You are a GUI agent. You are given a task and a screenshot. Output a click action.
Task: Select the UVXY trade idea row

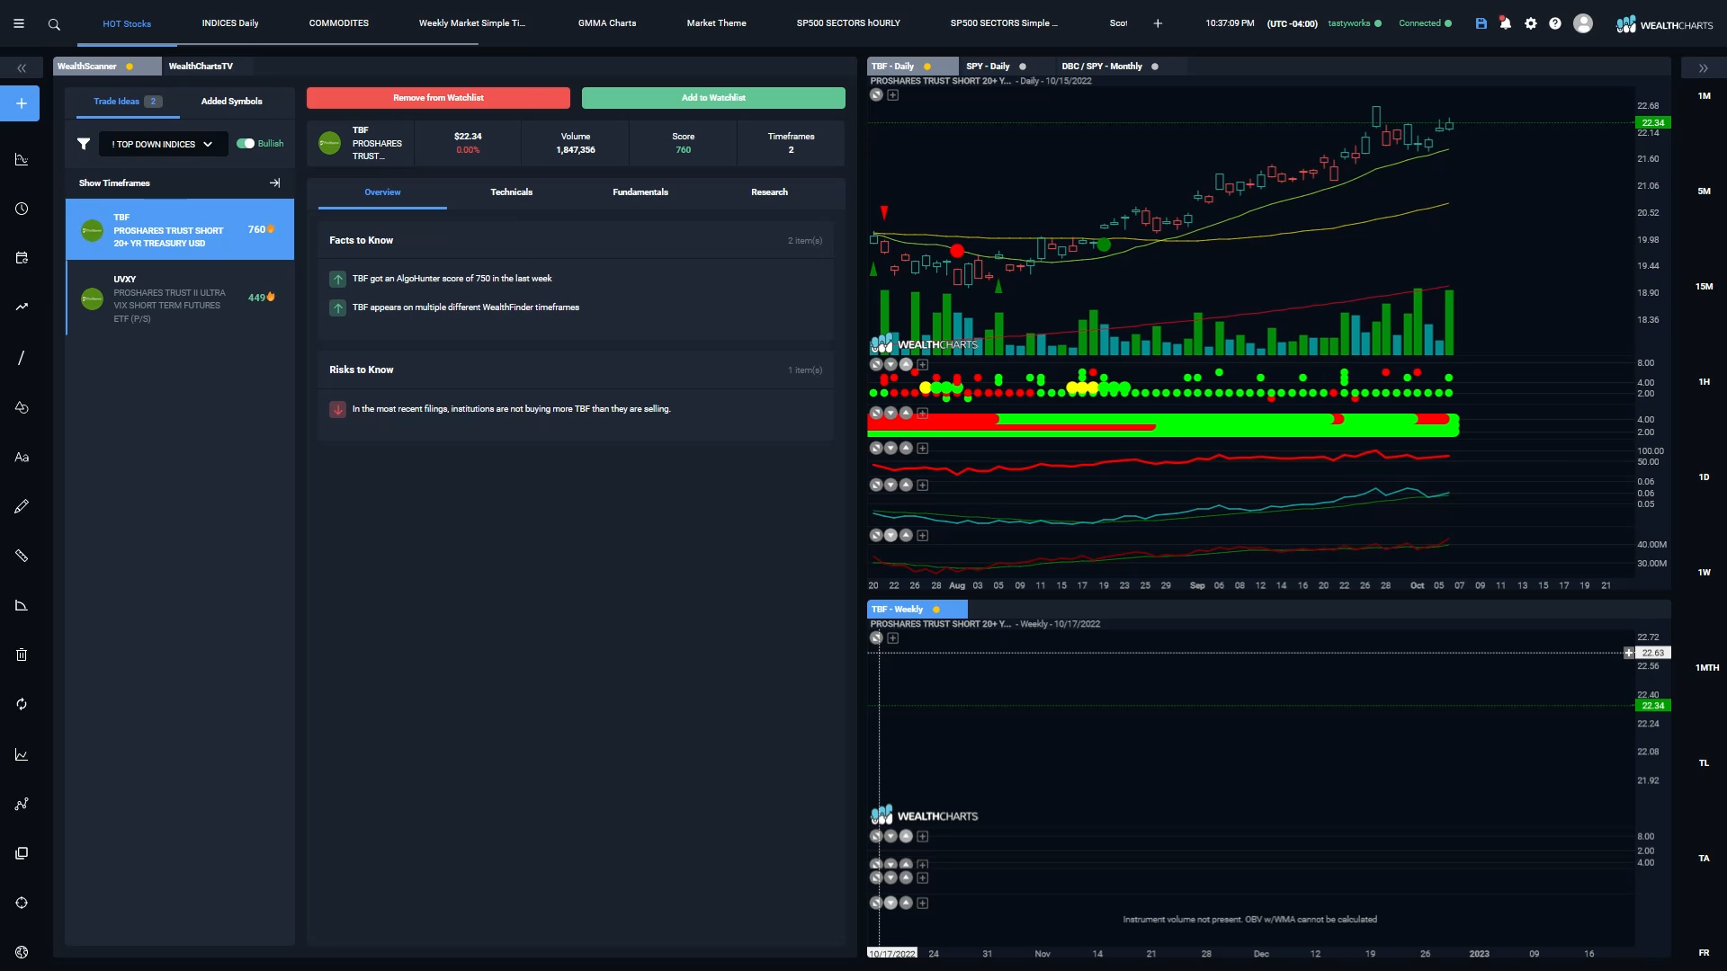pyautogui.click(x=180, y=298)
